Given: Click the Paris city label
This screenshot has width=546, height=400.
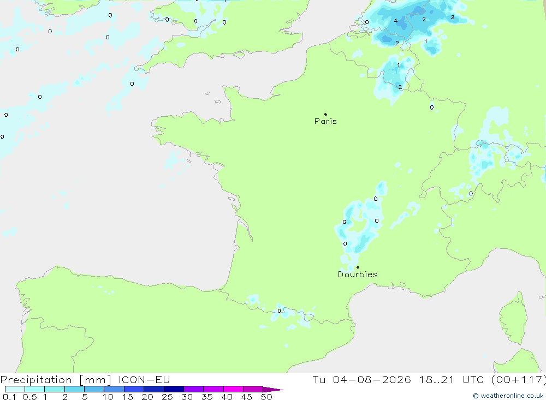Looking at the screenshot, I should (x=325, y=121).
